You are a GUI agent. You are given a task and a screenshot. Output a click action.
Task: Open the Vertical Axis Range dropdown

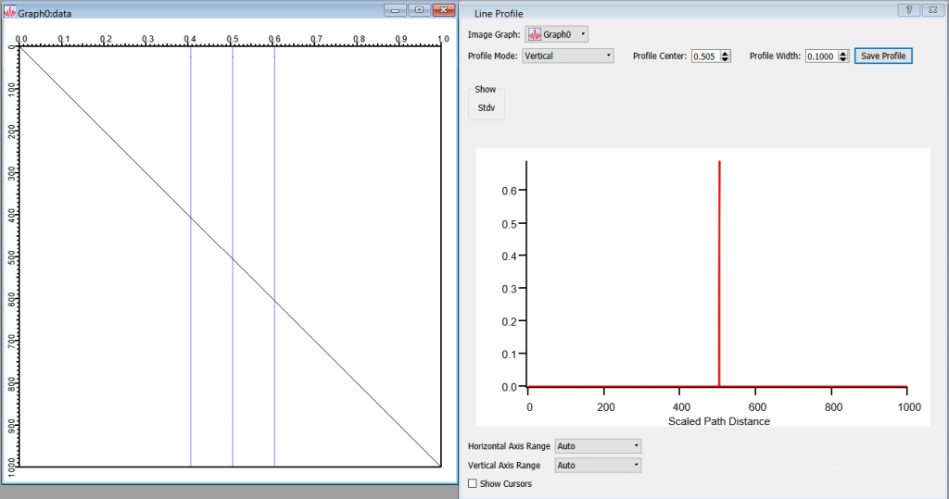click(598, 465)
